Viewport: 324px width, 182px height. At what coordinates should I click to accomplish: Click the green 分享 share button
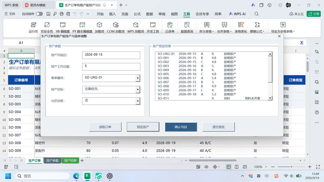point(313,14)
